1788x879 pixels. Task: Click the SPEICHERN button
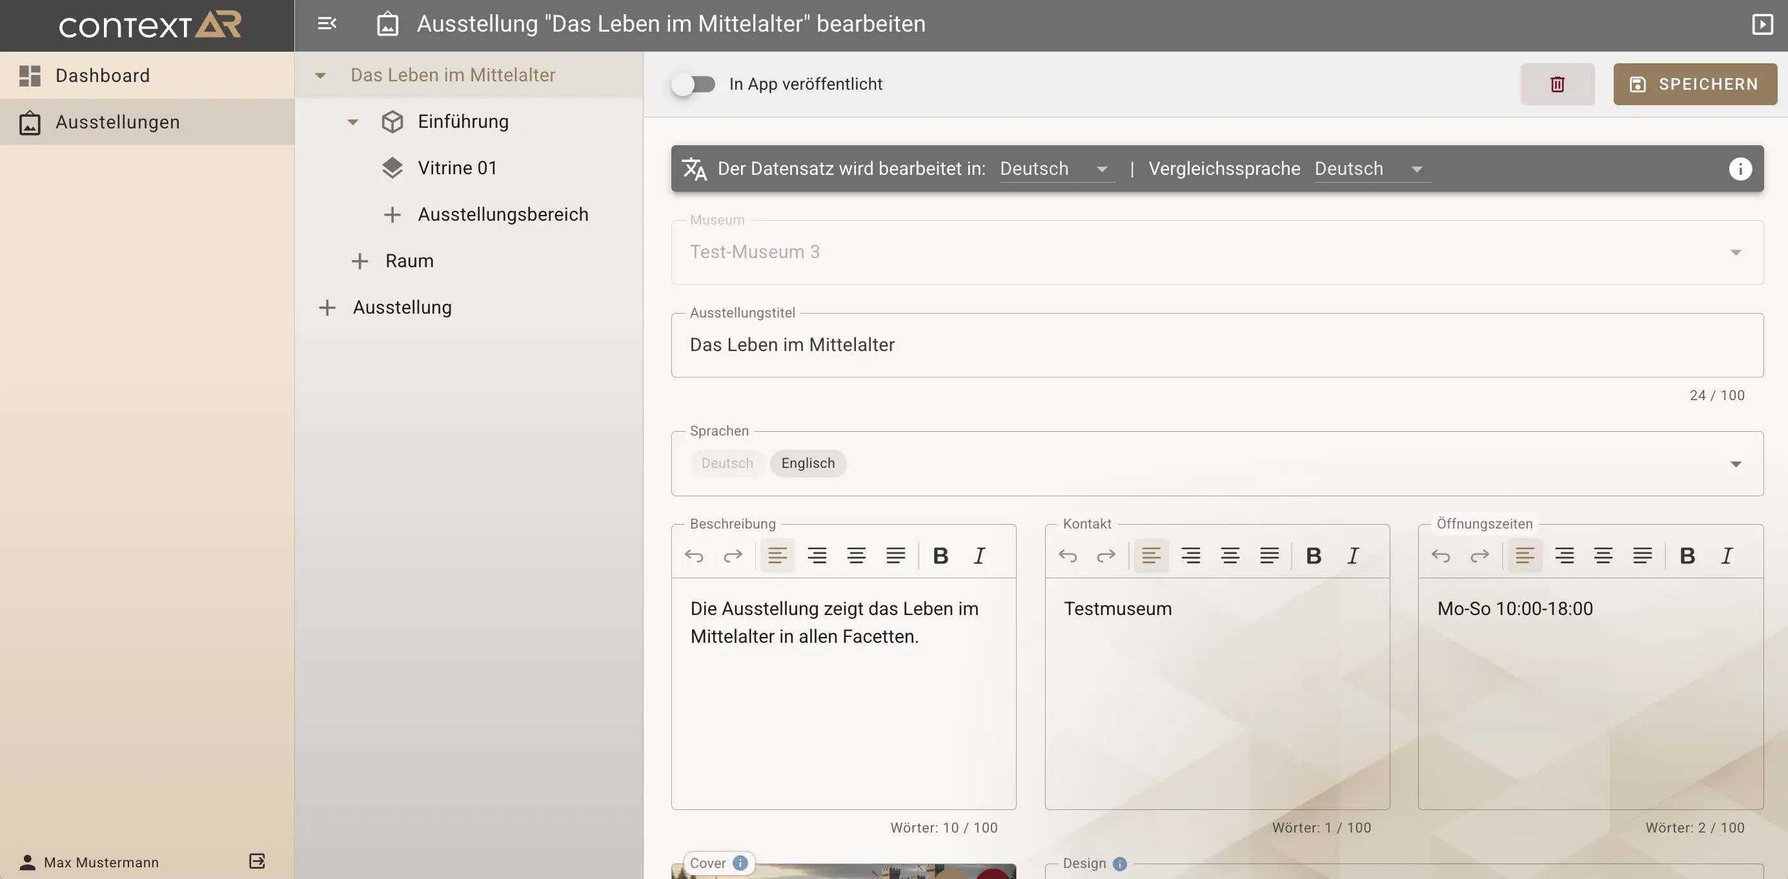tap(1694, 84)
